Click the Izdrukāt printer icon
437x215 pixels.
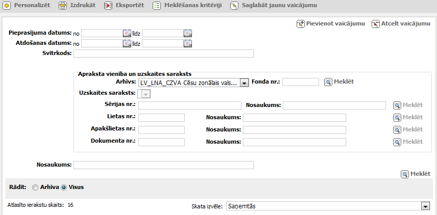63,6
